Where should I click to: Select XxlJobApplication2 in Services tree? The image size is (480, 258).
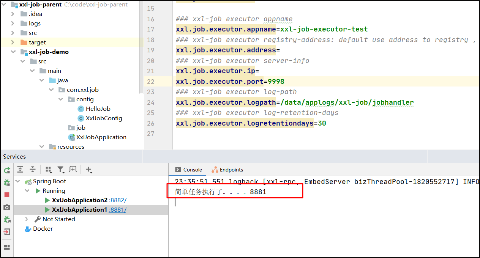80,200
